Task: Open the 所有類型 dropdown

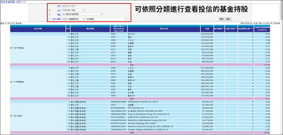Action: point(107,19)
